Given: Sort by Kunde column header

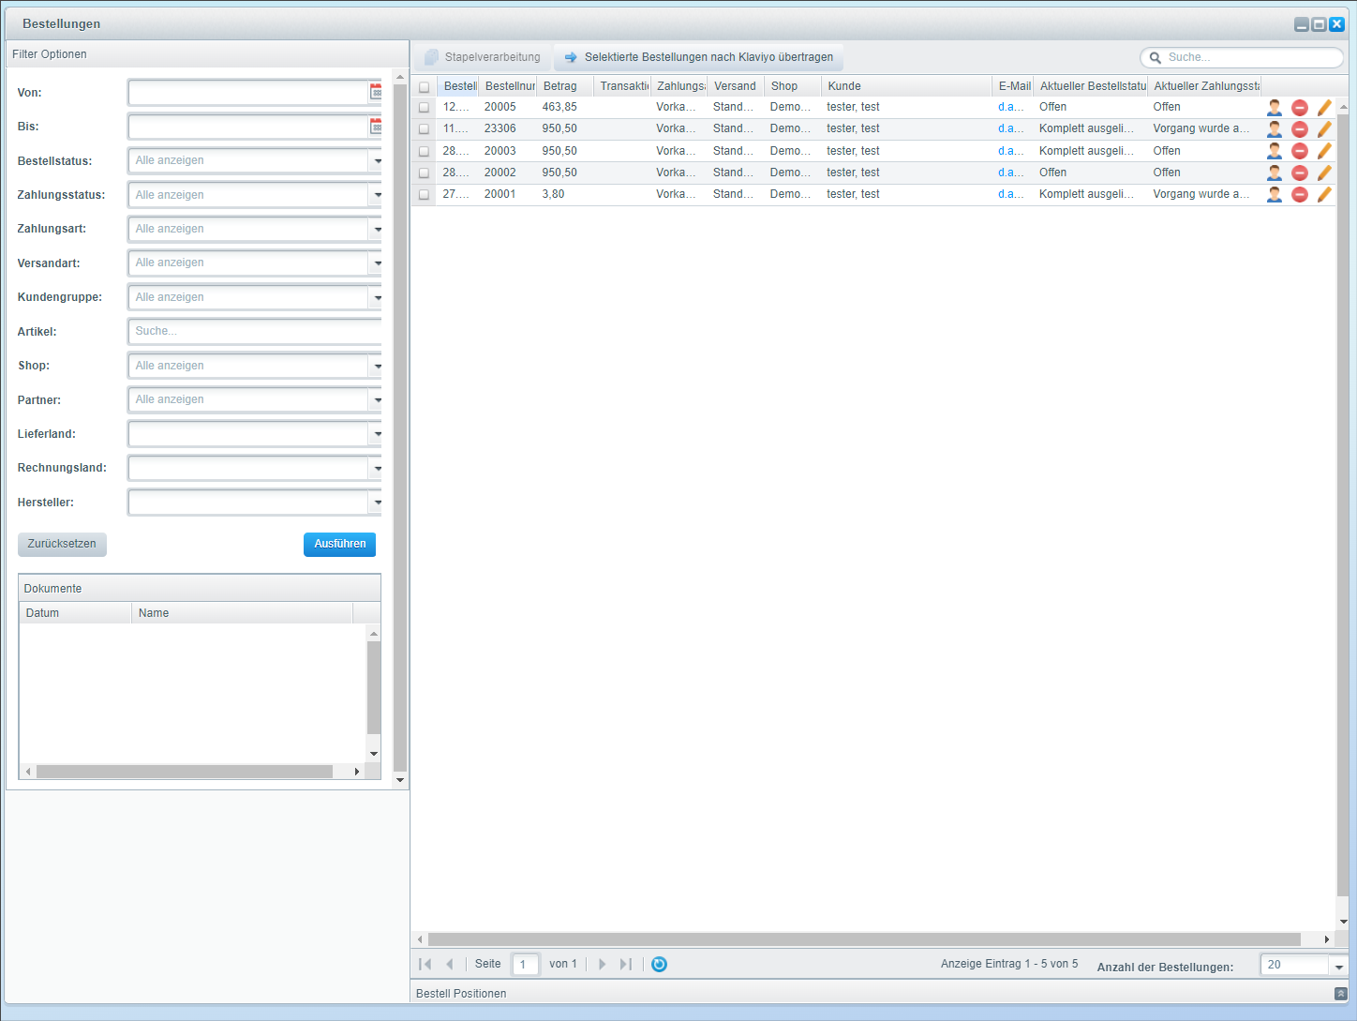Looking at the screenshot, I should pyautogui.click(x=906, y=86).
